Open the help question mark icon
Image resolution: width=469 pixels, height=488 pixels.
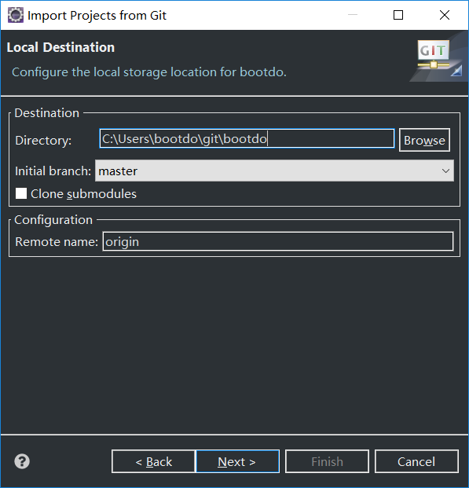(x=22, y=461)
